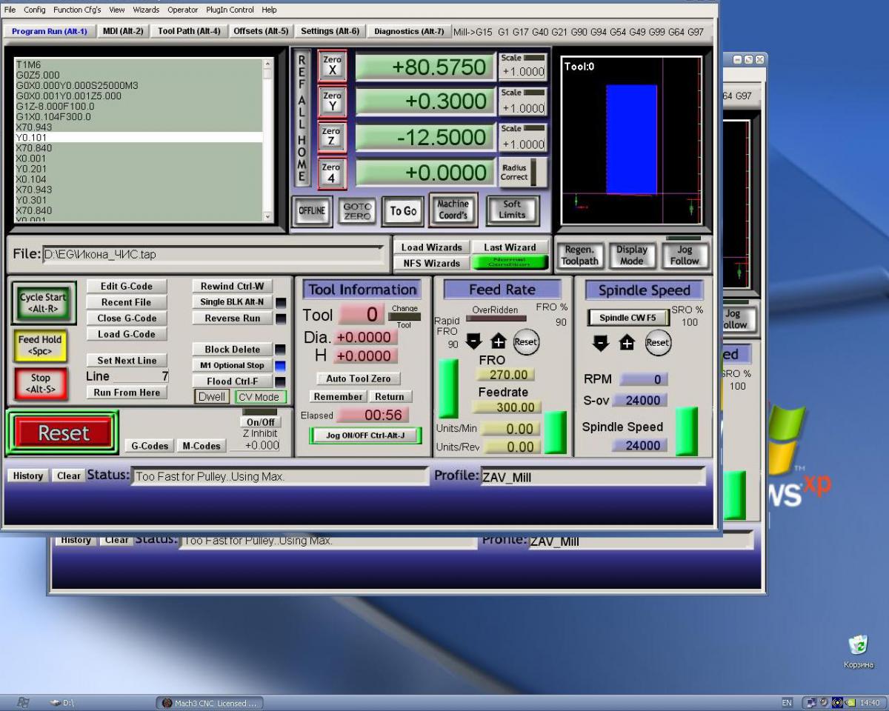
Task: Open the Help menu
Action: (270, 10)
